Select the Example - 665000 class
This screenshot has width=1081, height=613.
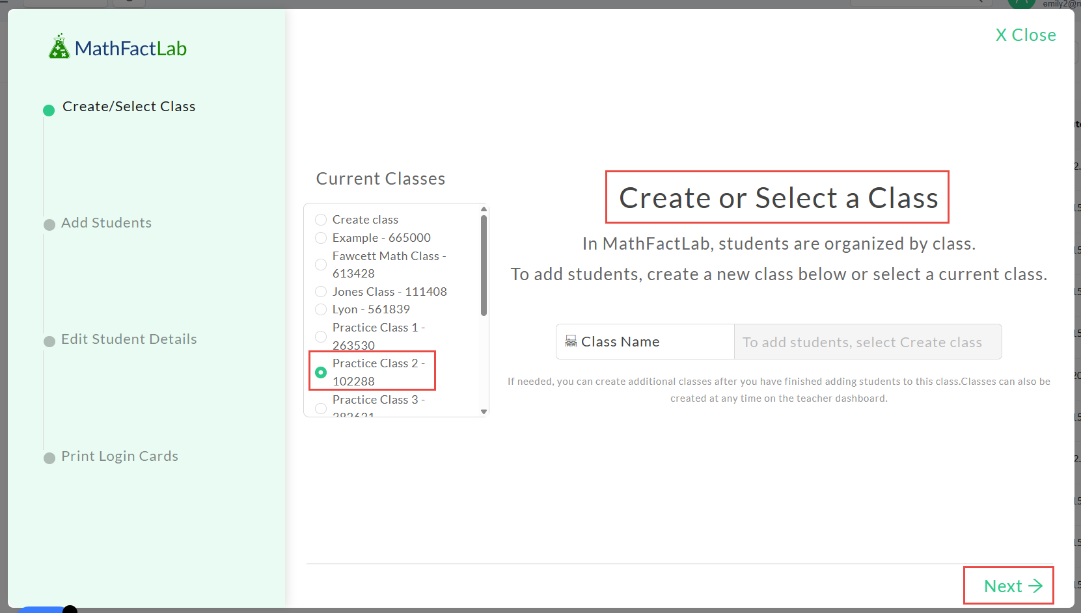[321, 238]
